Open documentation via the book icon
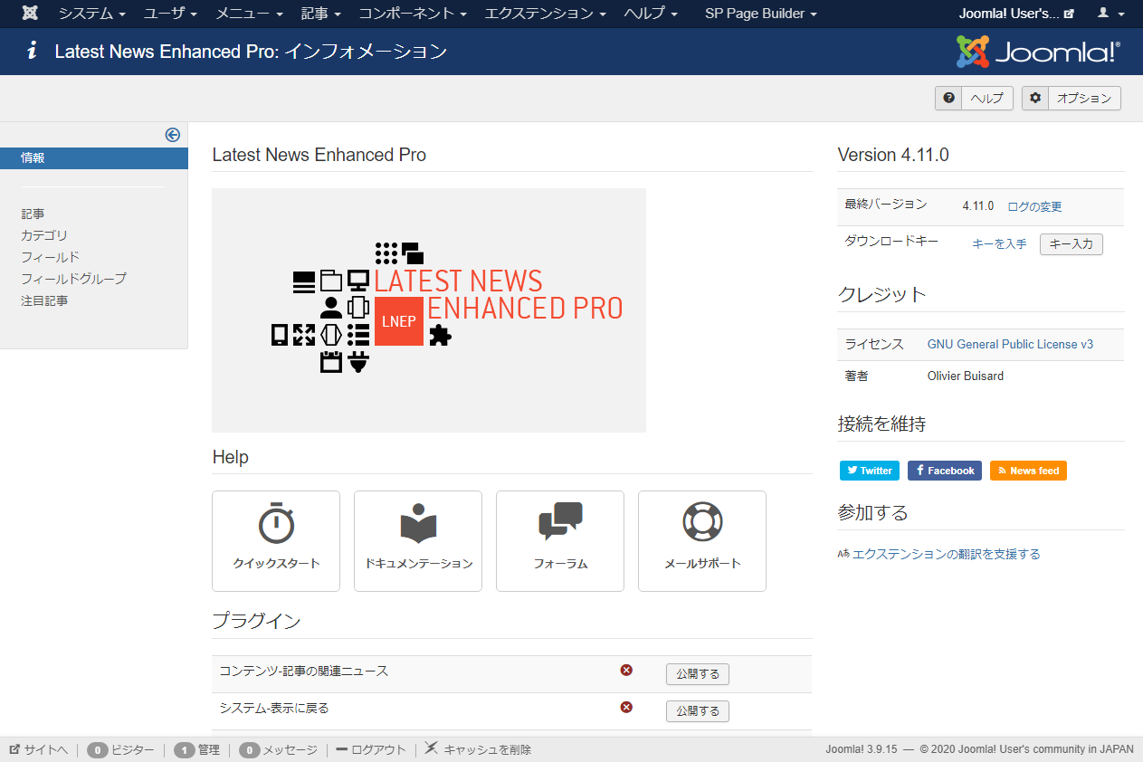The height and width of the screenshot is (762, 1143). pos(417,521)
